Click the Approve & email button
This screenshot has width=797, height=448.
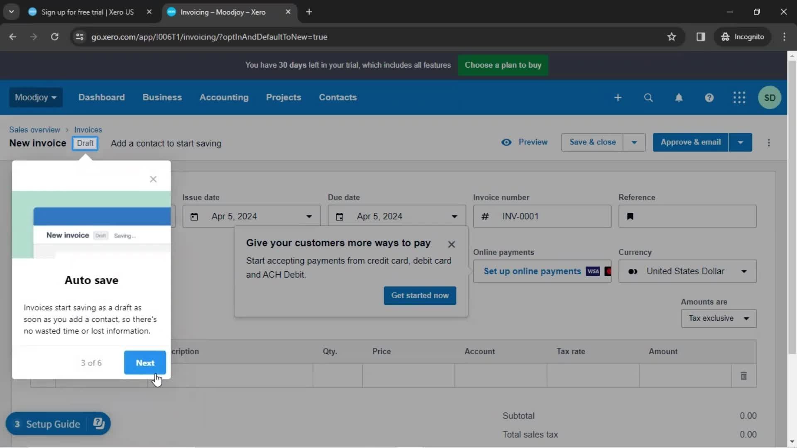point(690,142)
